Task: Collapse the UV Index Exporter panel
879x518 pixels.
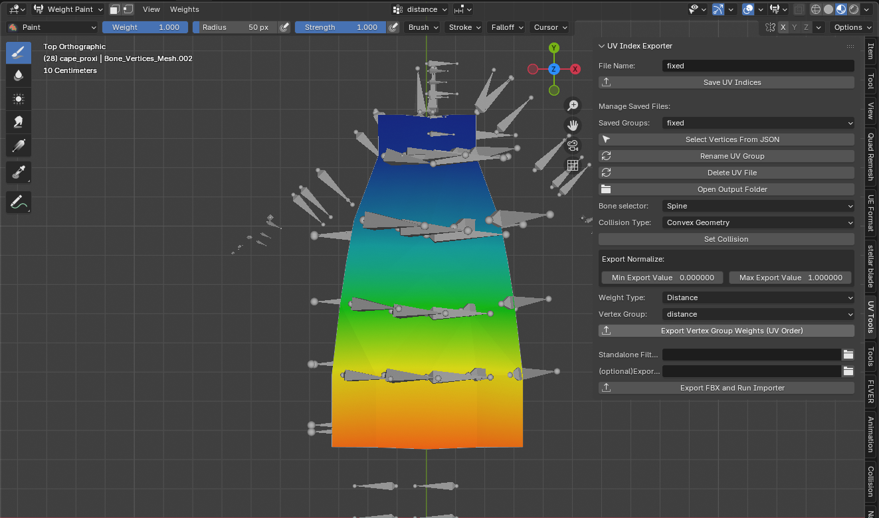Action: coord(602,46)
